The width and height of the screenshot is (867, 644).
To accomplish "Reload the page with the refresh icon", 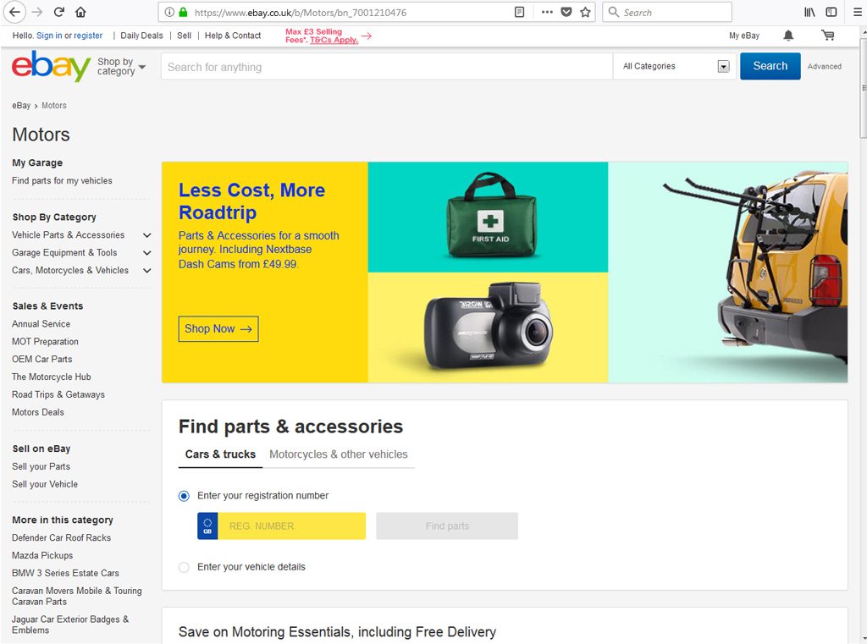I will pos(59,12).
